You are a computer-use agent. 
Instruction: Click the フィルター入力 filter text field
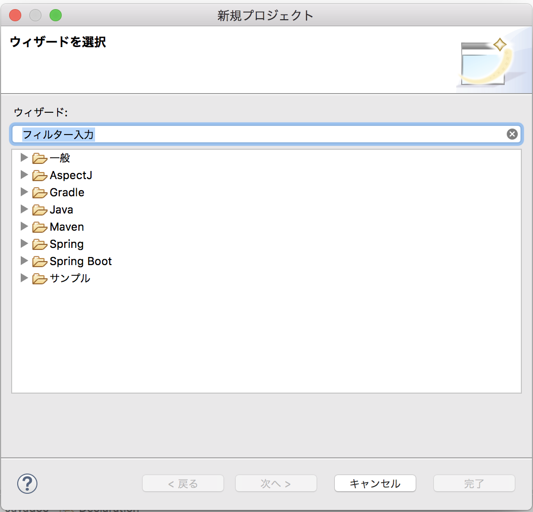point(266,134)
